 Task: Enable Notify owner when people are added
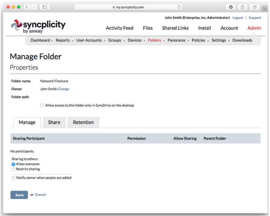[13, 178]
